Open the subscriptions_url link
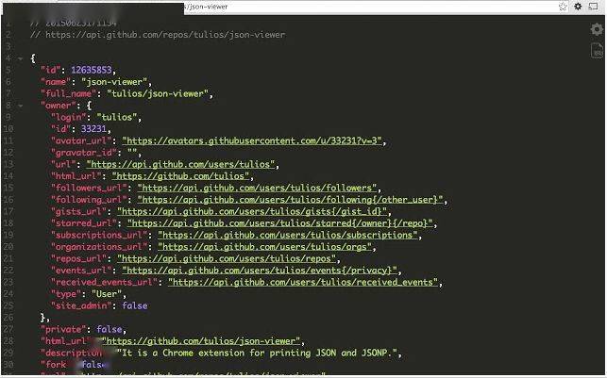The image size is (607, 378). click(x=289, y=235)
